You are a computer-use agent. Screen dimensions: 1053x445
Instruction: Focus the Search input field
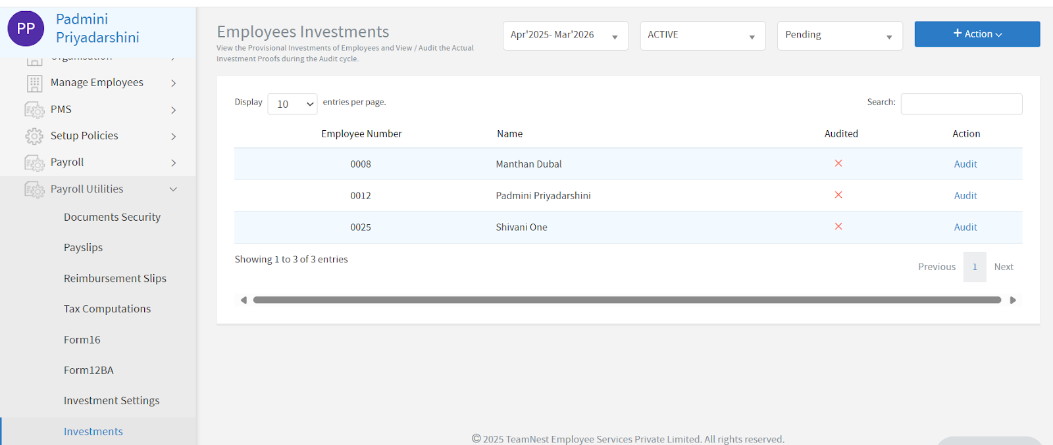(x=961, y=104)
